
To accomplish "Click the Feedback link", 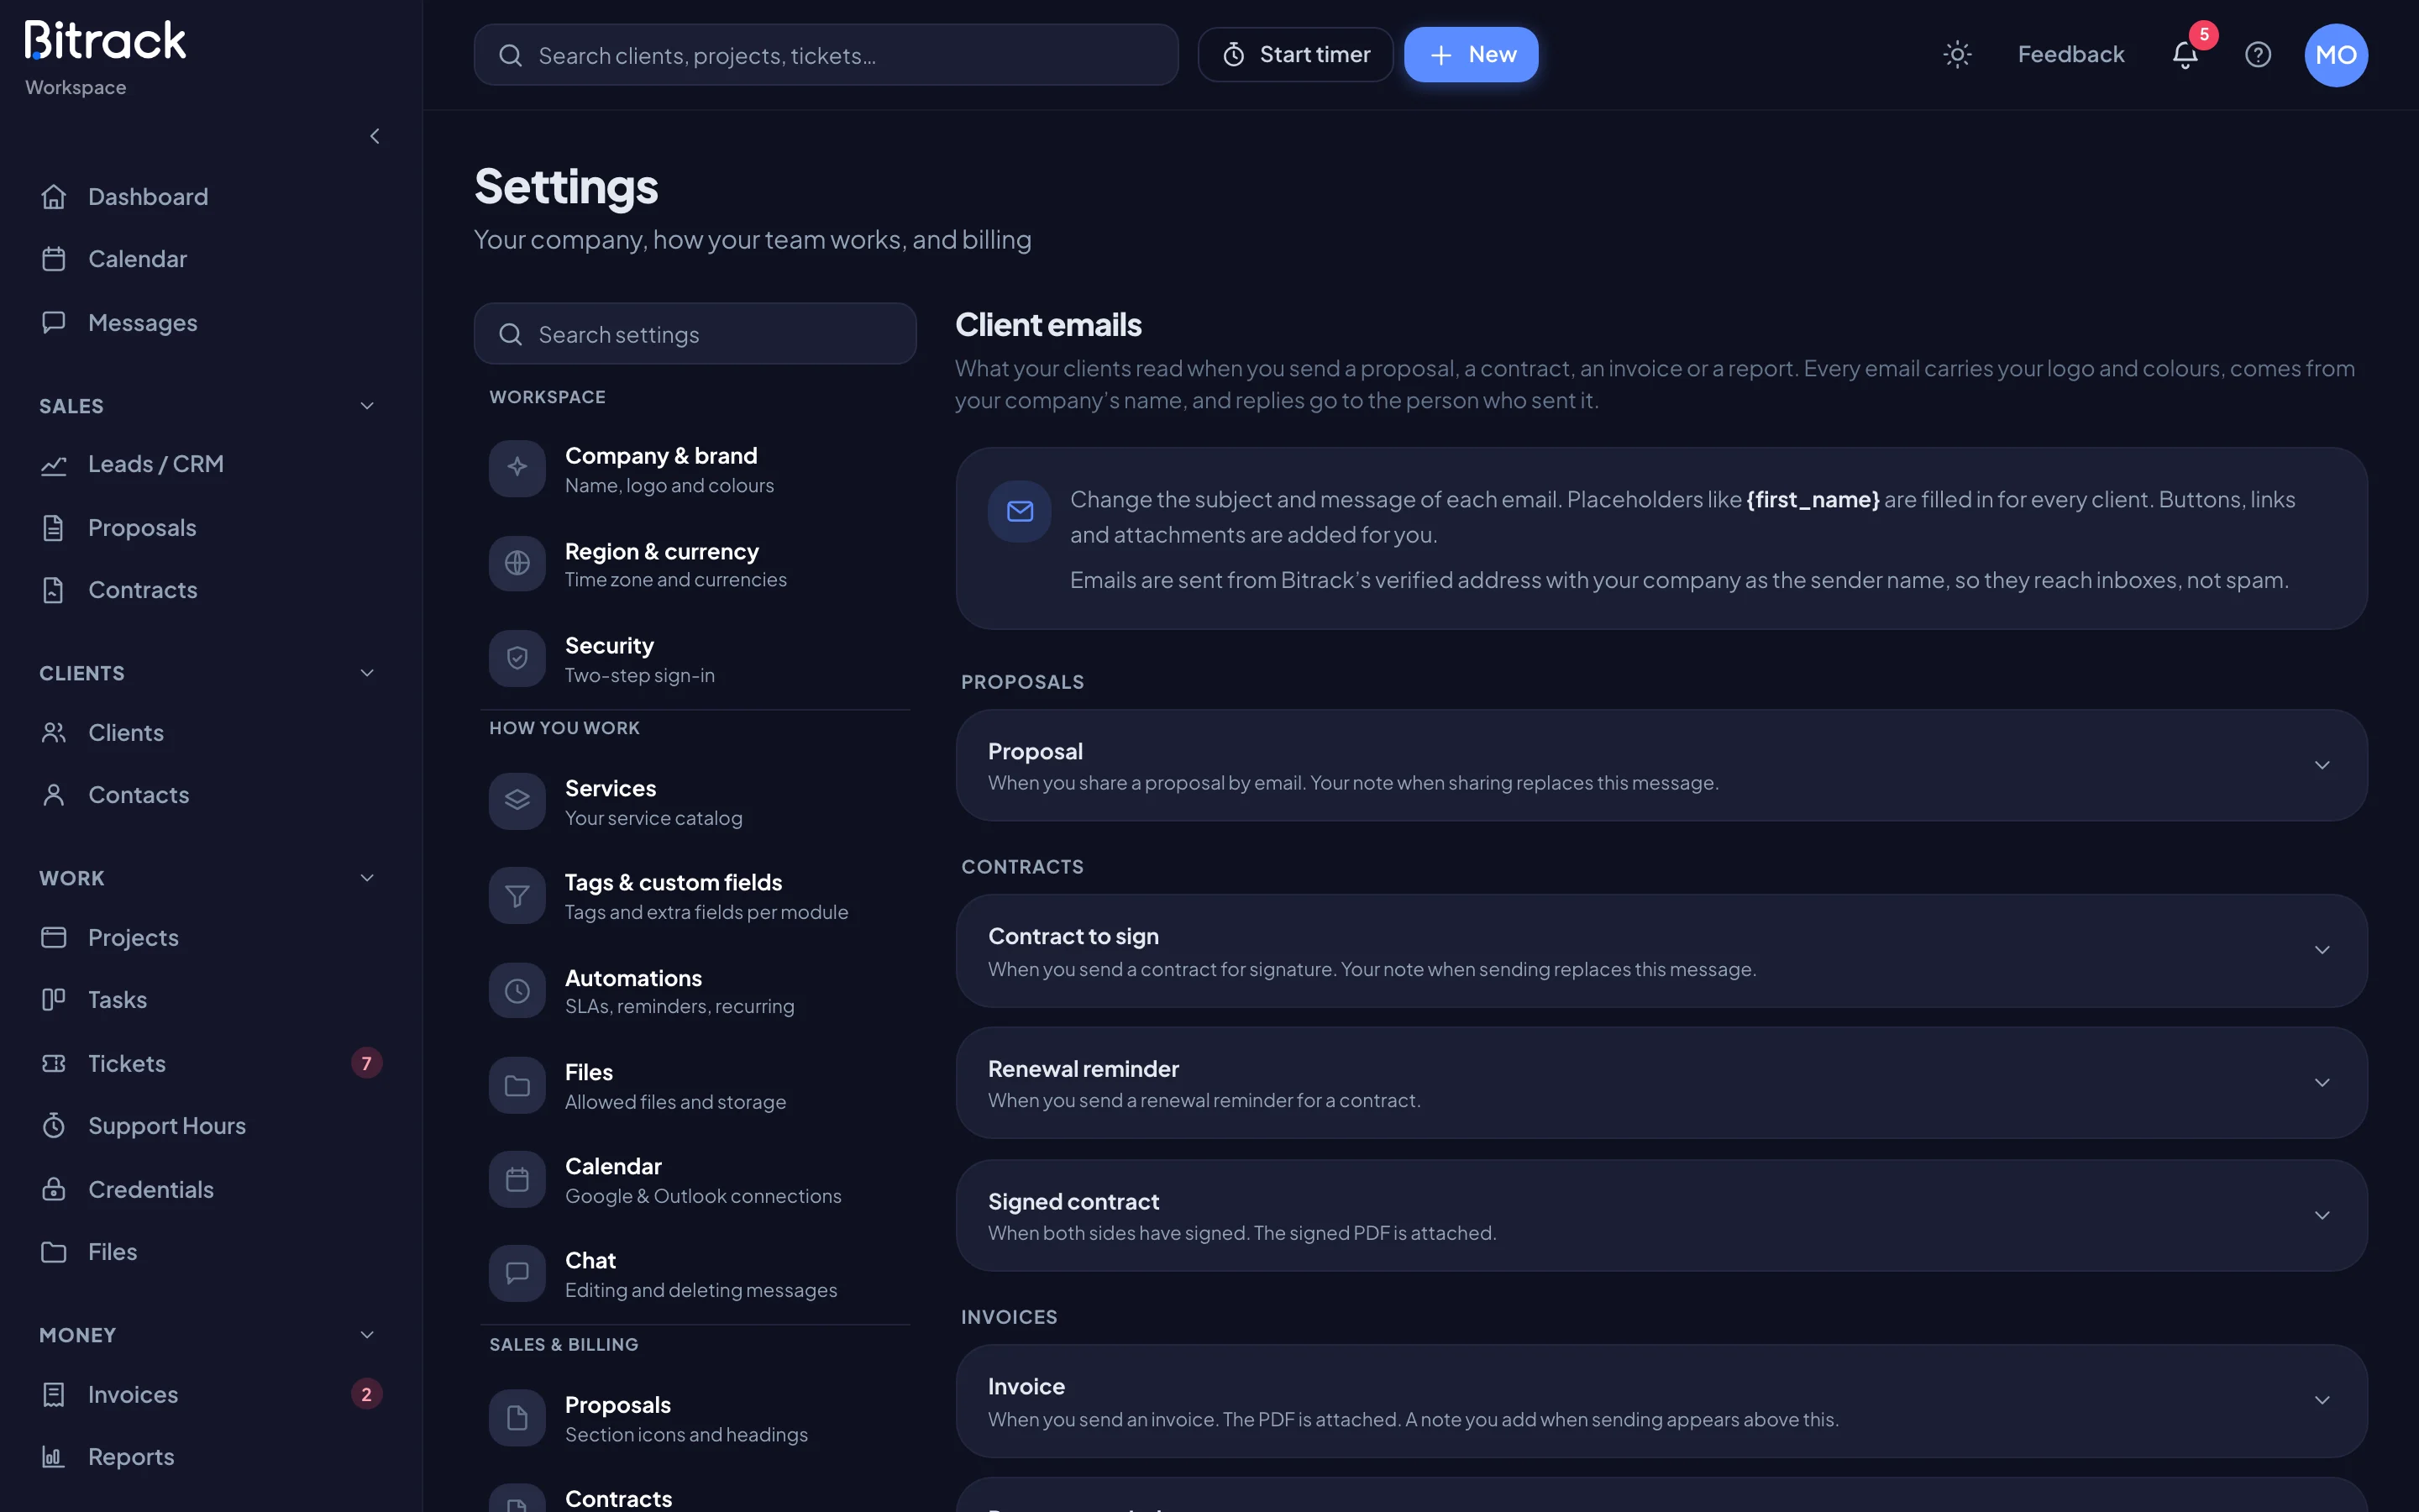I will [x=2070, y=54].
